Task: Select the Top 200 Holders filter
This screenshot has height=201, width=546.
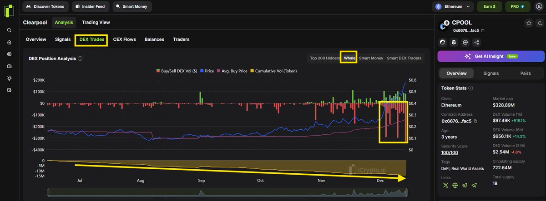Action: [324, 58]
